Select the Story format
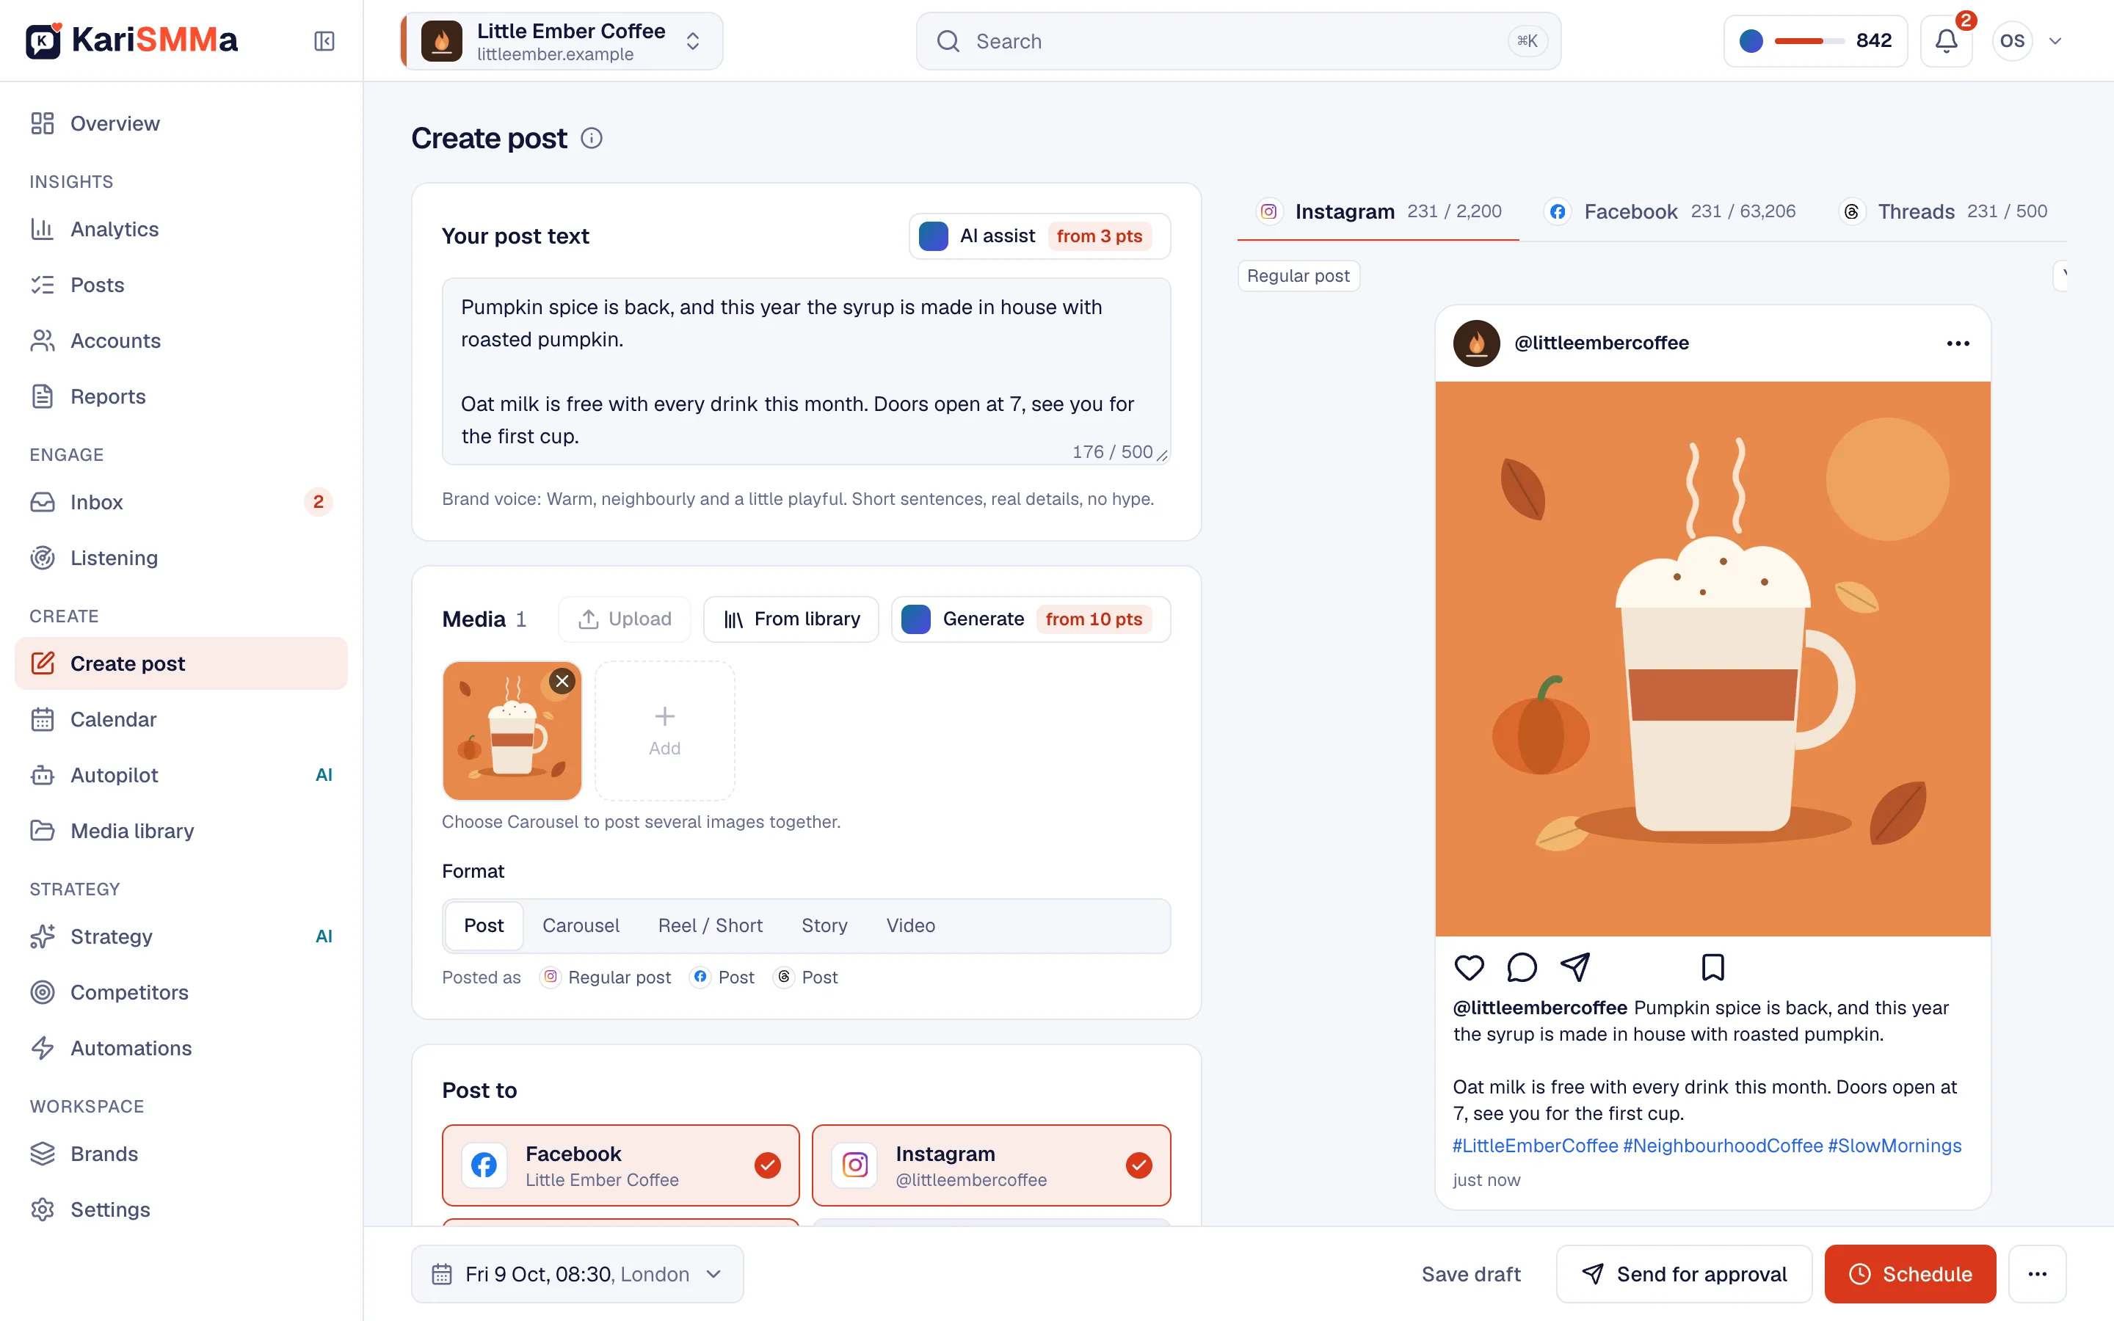Viewport: 2114px width, 1321px height. click(x=824, y=925)
